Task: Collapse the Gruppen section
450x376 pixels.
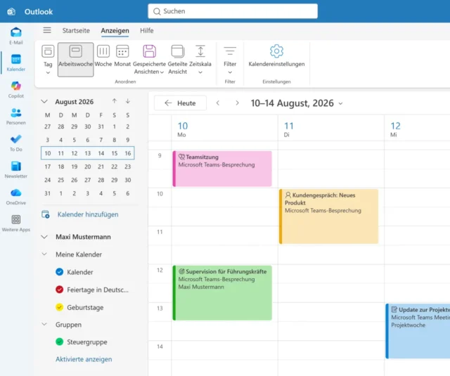Action: pyautogui.click(x=44, y=325)
